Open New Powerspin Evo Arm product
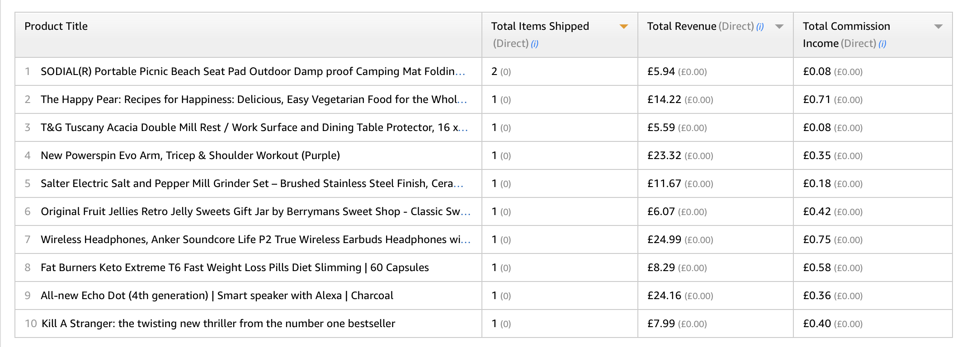This screenshot has height=347, width=962. [190, 155]
